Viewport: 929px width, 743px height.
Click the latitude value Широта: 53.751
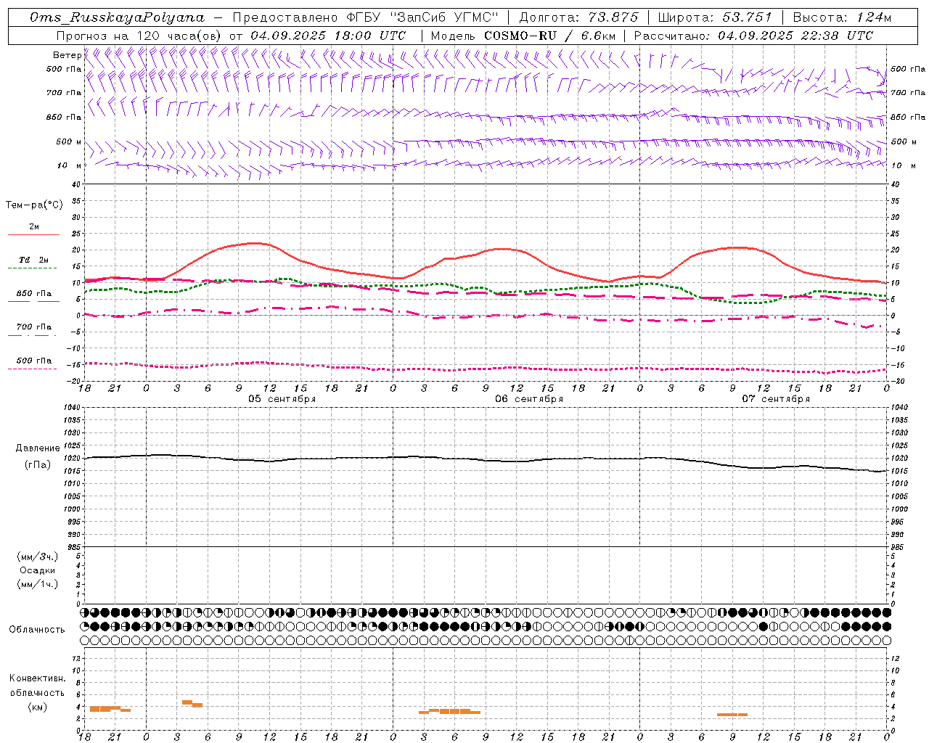715,17
